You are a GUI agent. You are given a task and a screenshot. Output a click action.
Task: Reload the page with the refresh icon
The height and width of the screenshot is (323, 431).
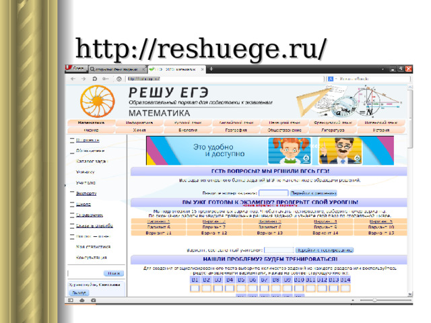pos(94,79)
